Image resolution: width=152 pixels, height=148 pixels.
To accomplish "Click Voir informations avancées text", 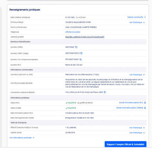I will coord(20,138).
